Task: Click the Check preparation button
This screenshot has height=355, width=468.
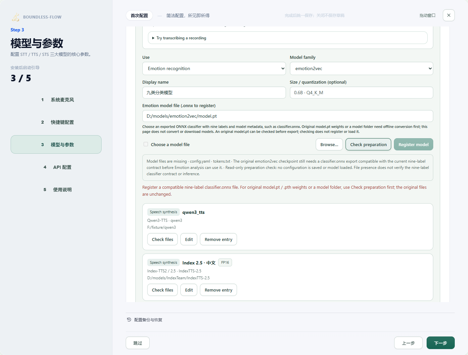Action: [368, 144]
